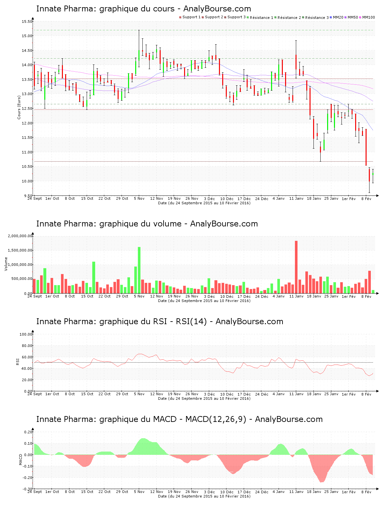Select the Résistance 1 legend label
This screenshot has height=505, width=391.
click(262, 17)
